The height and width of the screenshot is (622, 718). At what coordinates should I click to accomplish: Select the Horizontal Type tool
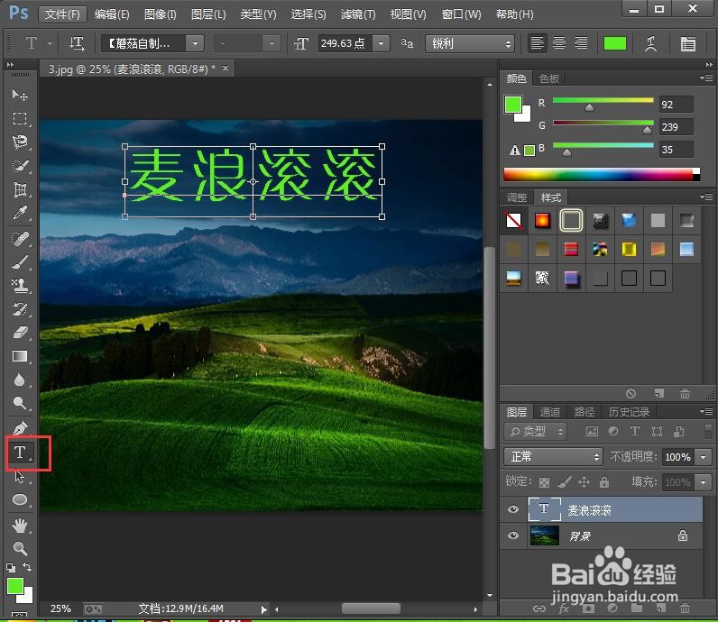click(20, 453)
